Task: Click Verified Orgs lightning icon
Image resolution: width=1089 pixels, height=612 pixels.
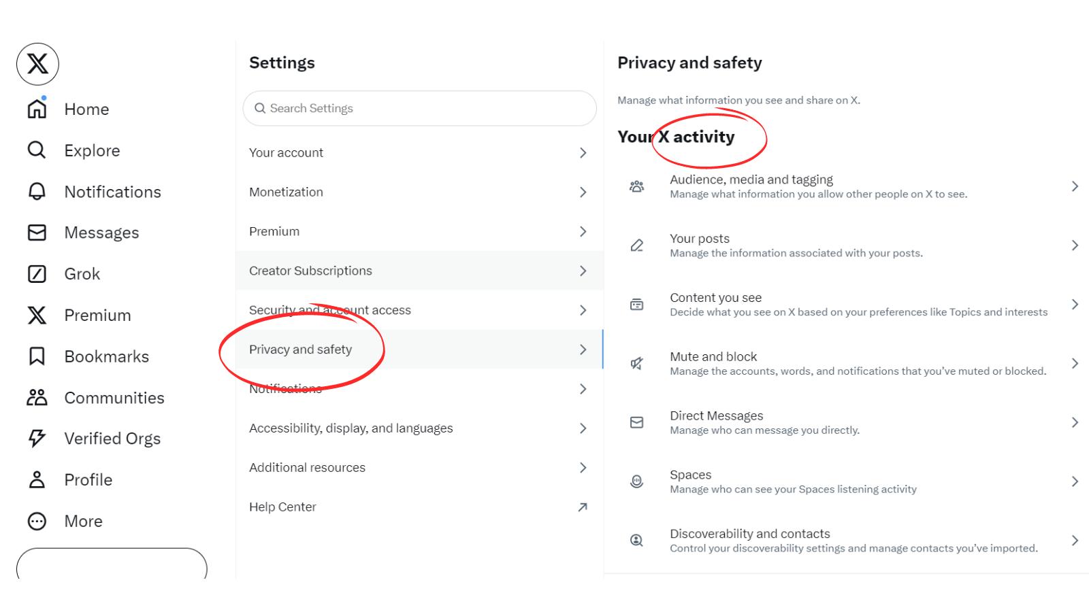Action: click(x=37, y=439)
